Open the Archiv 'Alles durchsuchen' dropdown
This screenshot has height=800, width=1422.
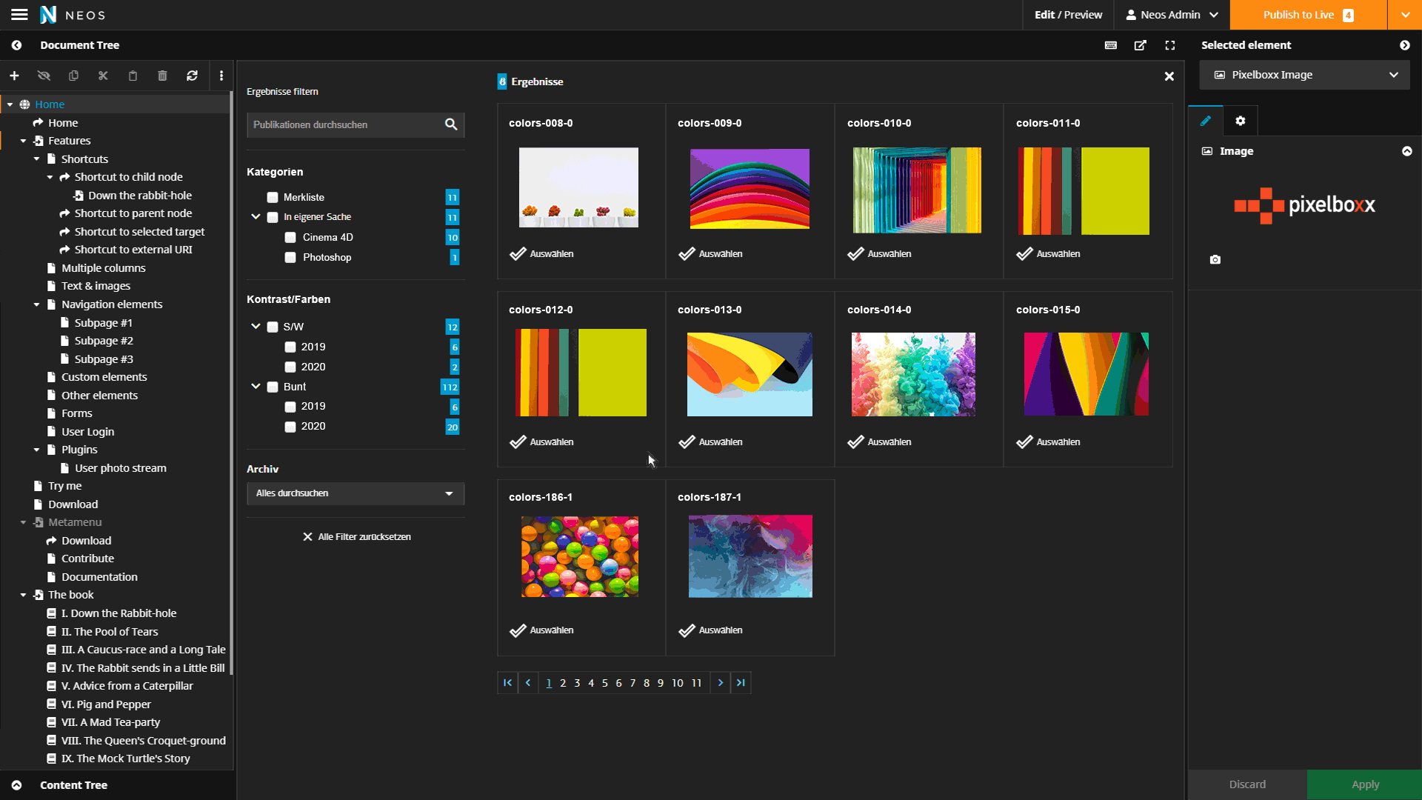pyautogui.click(x=355, y=493)
